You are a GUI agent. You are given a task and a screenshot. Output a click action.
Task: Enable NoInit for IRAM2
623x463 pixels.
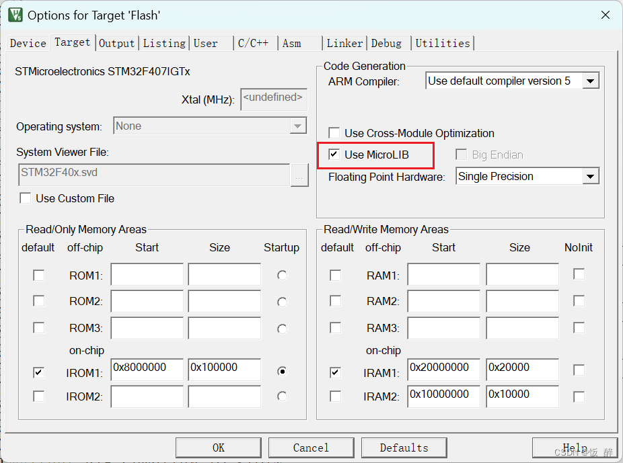(x=579, y=396)
